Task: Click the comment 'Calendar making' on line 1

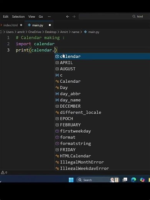Action: [x=40, y=38]
